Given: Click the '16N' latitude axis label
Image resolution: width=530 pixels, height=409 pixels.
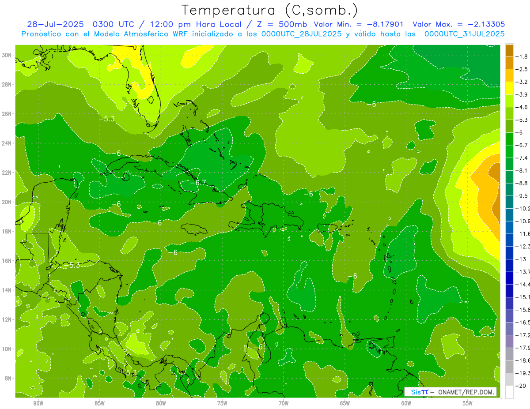Looking at the screenshot, I should click(7, 261).
